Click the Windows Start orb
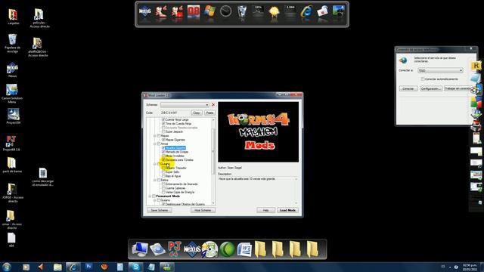Image resolution: width=484 pixels, height=272 pixels. tap(7, 267)
